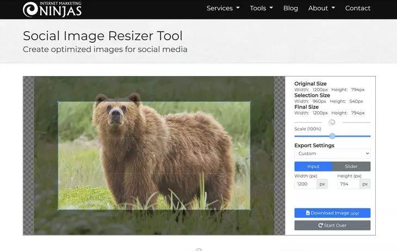Screen dimensions: 397x251
Task: Click the Scale slider handle
Action: pyautogui.click(x=332, y=136)
